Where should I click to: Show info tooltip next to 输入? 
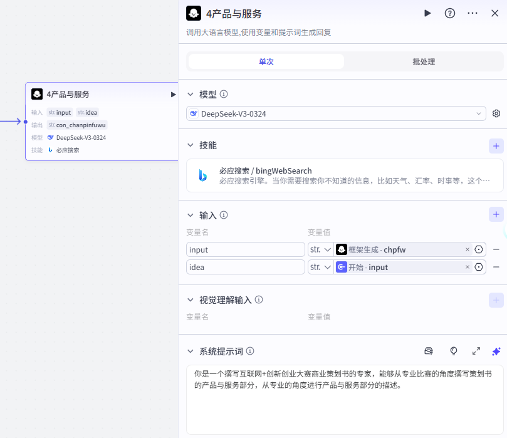click(x=224, y=215)
